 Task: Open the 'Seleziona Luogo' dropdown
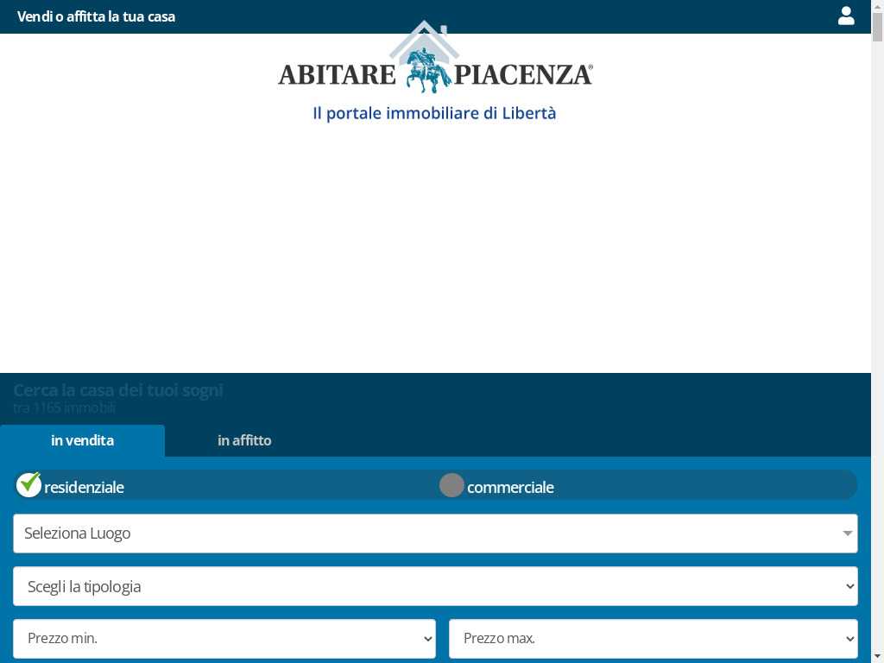(x=435, y=534)
